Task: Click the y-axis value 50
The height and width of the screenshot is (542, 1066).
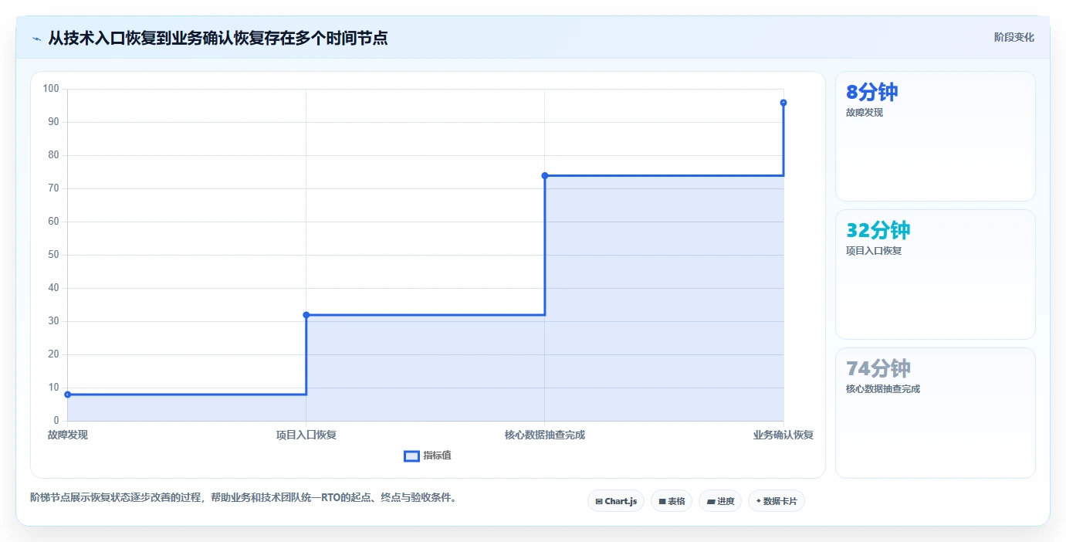Action: (53, 255)
